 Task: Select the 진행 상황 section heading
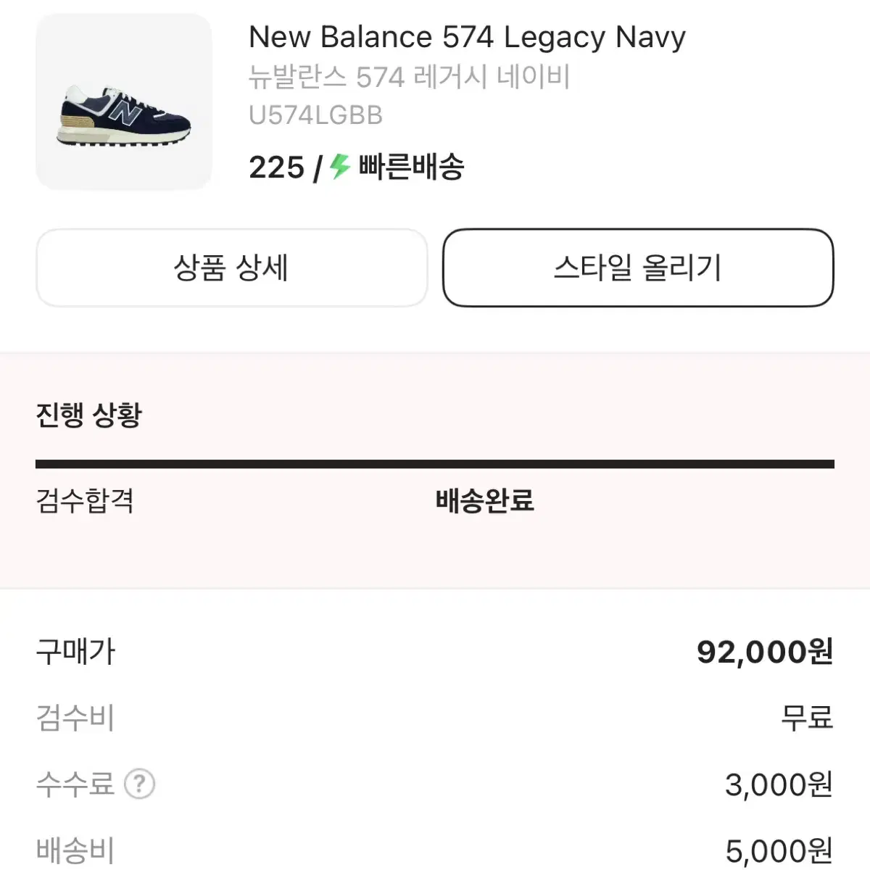(x=89, y=415)
